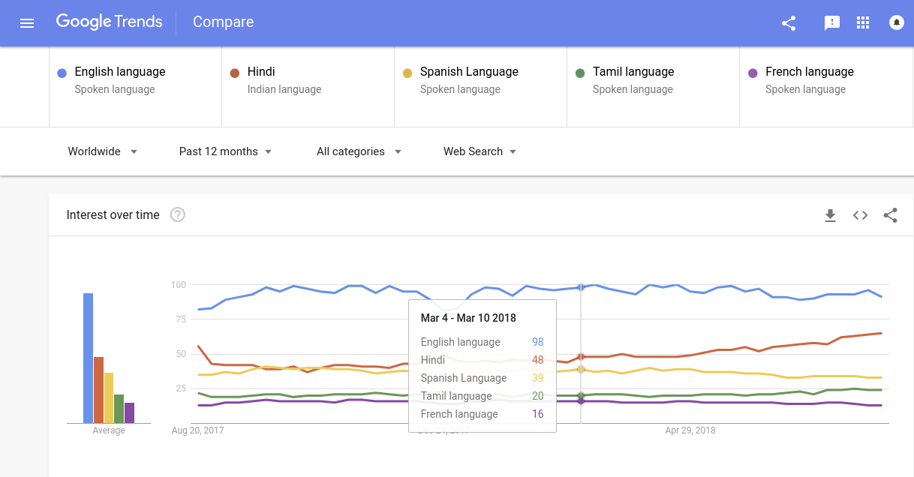Image resolution: width=914 pixels, height=477 pixels.
Task: Open the send feedback icon
Action: coord(831,23)
